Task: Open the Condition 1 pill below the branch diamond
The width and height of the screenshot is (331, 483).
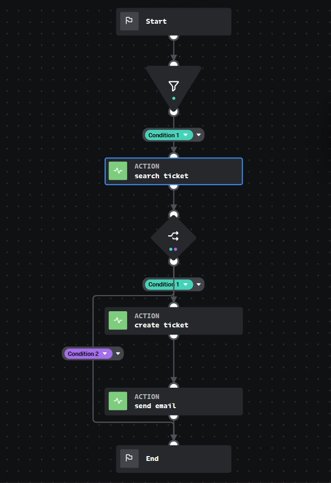Action: coord(169,284)
